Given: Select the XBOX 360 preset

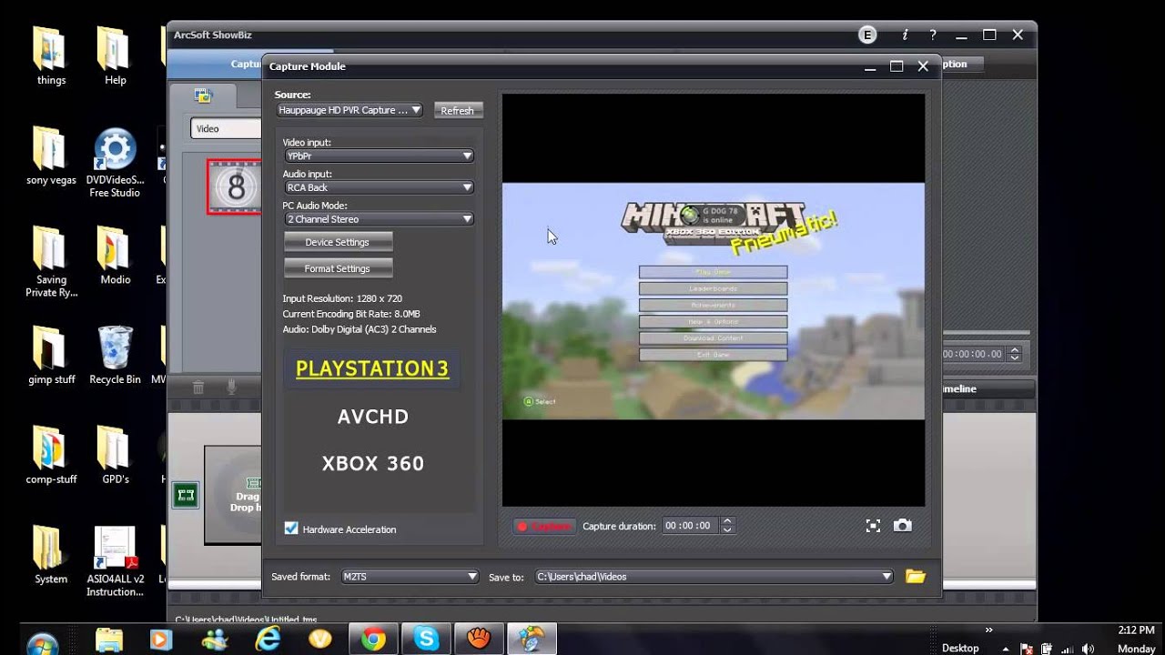Looking at the screenshot, I should click(x=372, y=463).
